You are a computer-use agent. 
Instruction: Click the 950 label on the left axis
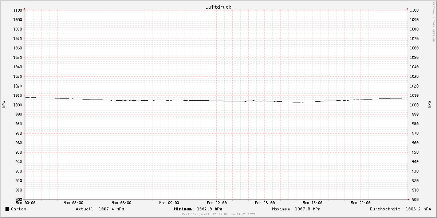[x=18, y=152]
